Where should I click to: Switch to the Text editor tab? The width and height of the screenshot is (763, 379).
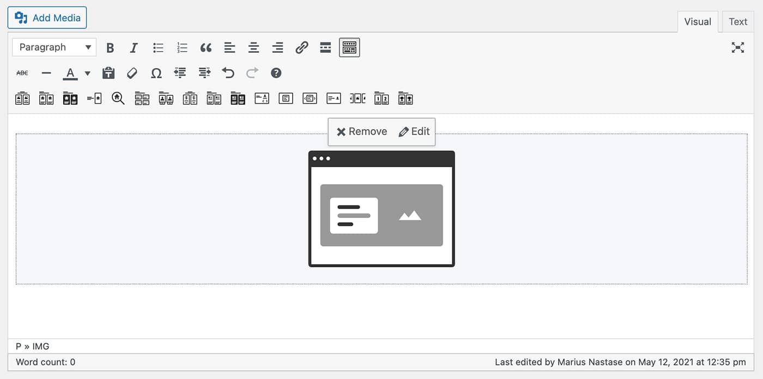pos(738,22)
